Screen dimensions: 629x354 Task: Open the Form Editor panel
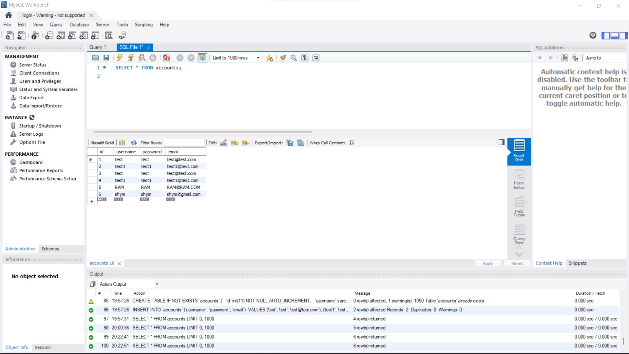tap(519, 179)
